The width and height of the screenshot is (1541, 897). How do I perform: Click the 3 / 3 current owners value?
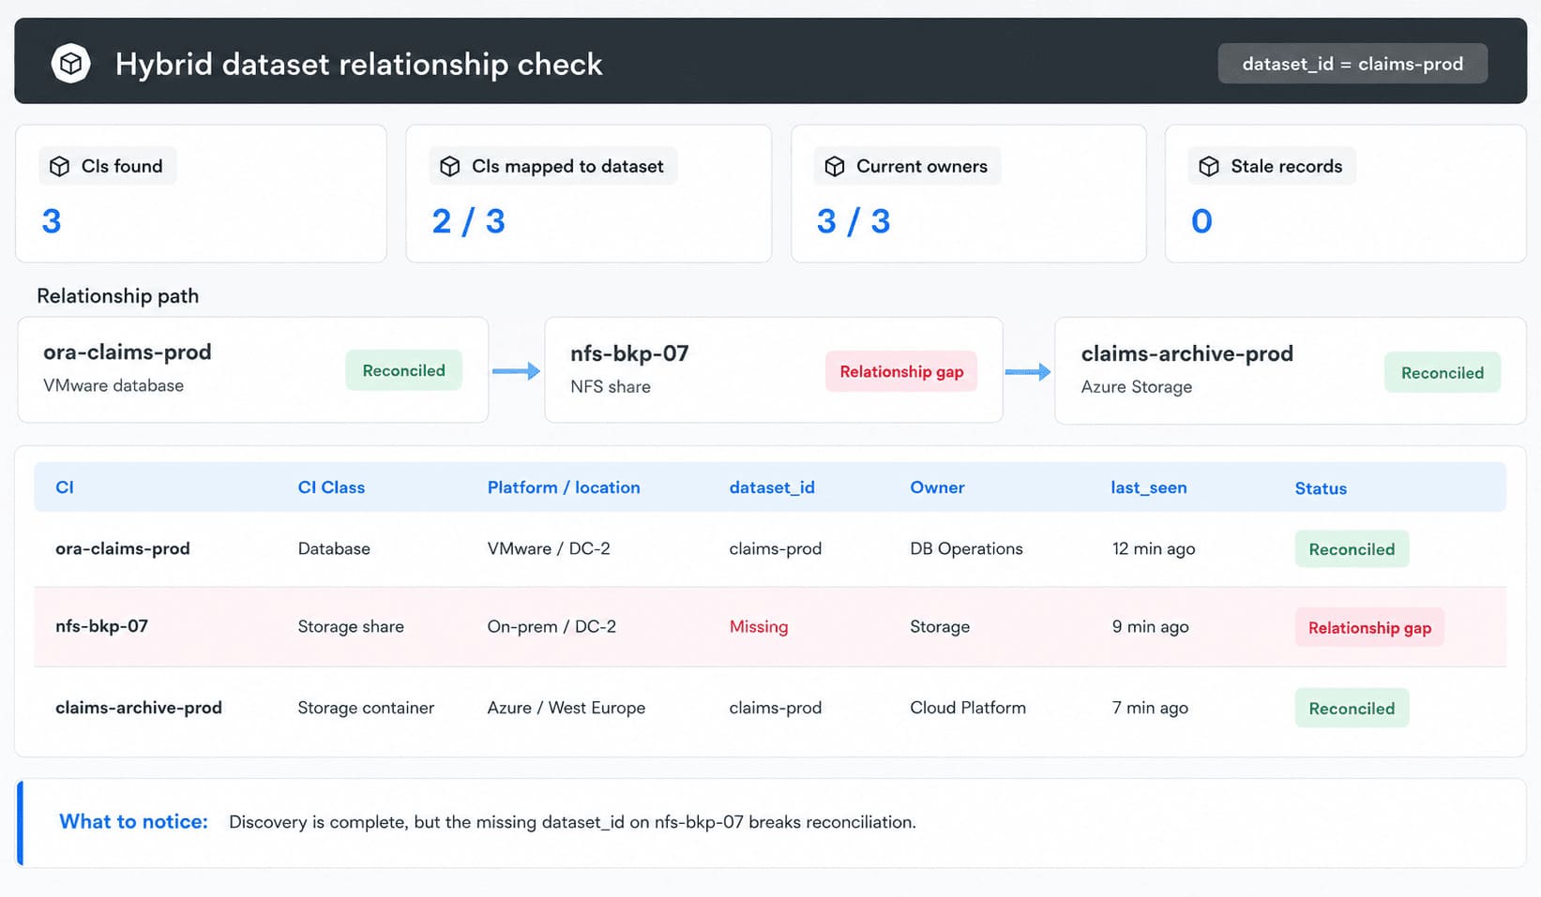click(x=854, y=221)
